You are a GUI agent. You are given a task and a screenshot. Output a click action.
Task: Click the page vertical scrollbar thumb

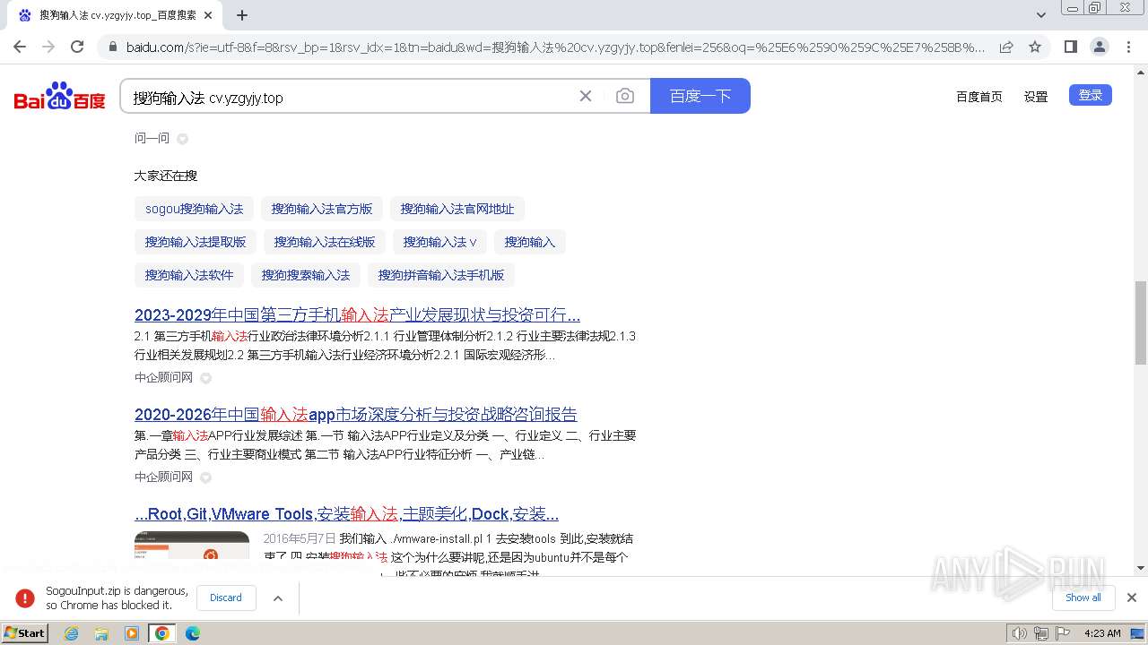pyautogui.click(x=1141, y=322)
